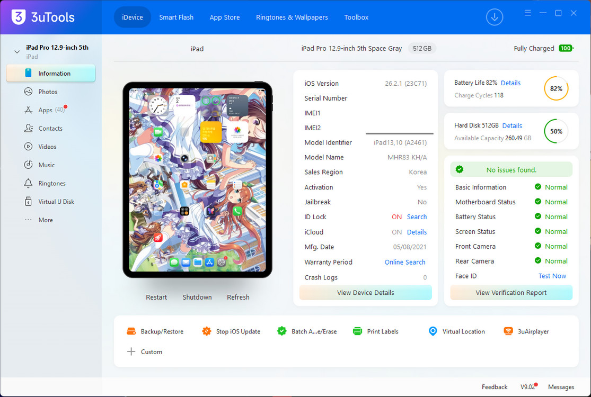Open Battery Life Details link
Viewport: 591px width, 397px height.
pyautogui.click(x=511, y=83)
